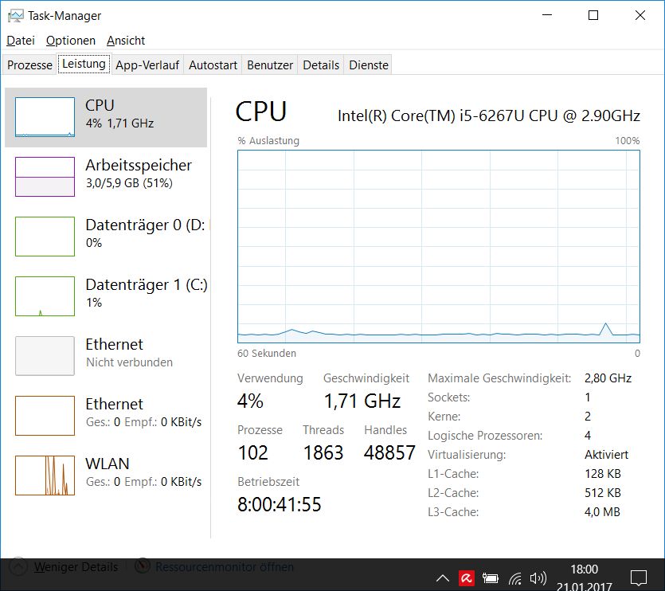The width and height of the screenshot is (665, 591).
Task: Select the Leistung tab
Action: click(84, 64)
